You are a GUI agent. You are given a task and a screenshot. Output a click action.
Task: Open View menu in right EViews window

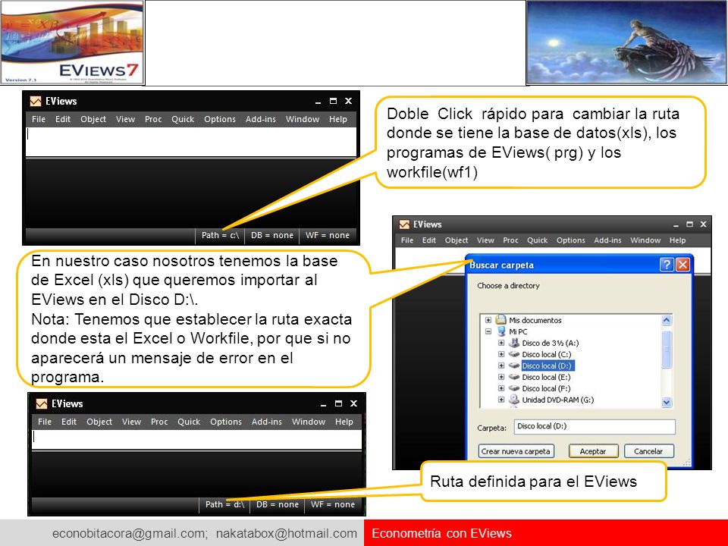coord(485,240)
